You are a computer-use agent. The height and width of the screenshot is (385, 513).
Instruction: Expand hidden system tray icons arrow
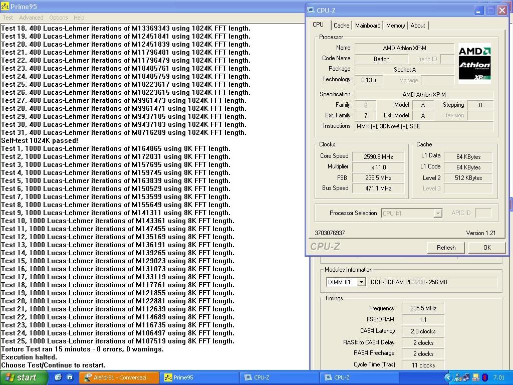(448, 377)
